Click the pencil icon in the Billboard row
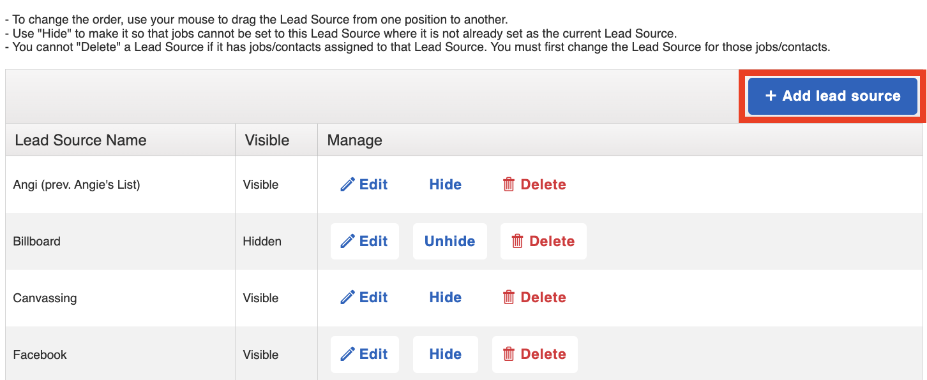927x380 pixels. tap(348, 242)
